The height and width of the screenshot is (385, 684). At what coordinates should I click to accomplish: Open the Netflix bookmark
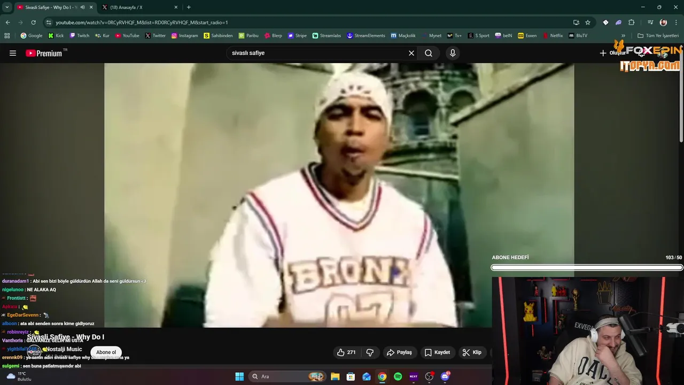tap(553, 36)
